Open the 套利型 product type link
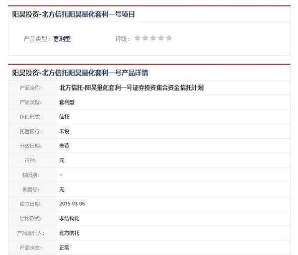 pyautogui.click(x=62, y=39)
